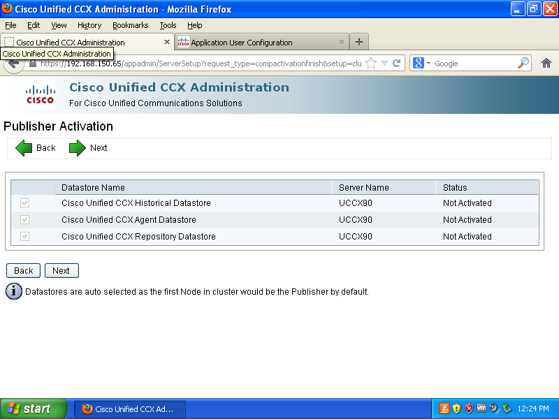
Task: Open the Edit menu
Action: (x=34, y=25)
